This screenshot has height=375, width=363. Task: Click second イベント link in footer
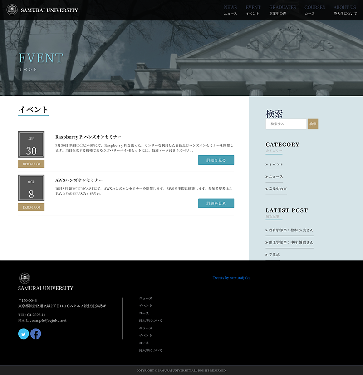pos(146,335)
